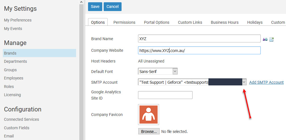Click the Cancel button

point(112,7)
